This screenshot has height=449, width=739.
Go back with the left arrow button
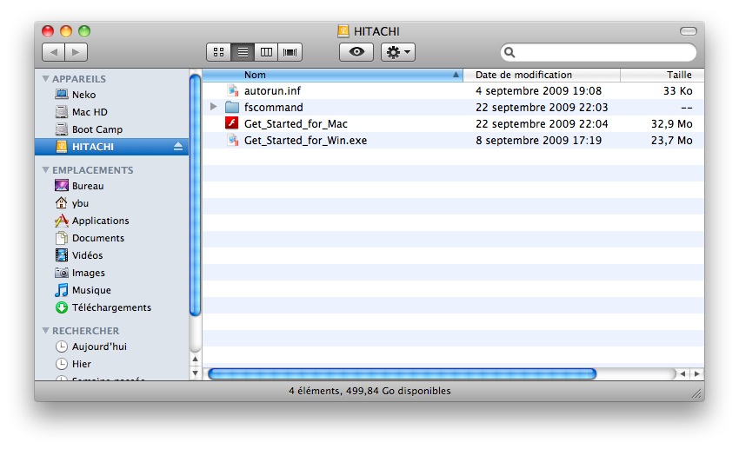click(x=53, y=52)
